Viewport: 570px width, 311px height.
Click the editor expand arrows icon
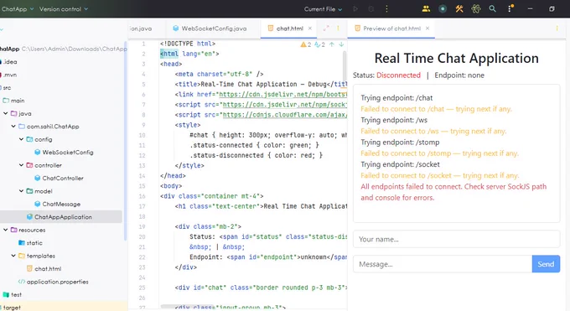coord(326,28)
